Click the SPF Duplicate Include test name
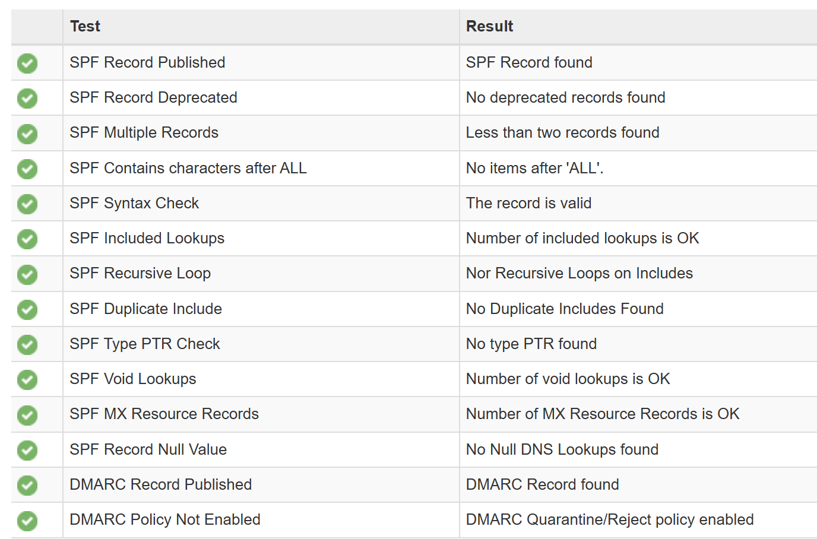The height and width of the screenshot is (539, 817). click(x=145, y=309)
